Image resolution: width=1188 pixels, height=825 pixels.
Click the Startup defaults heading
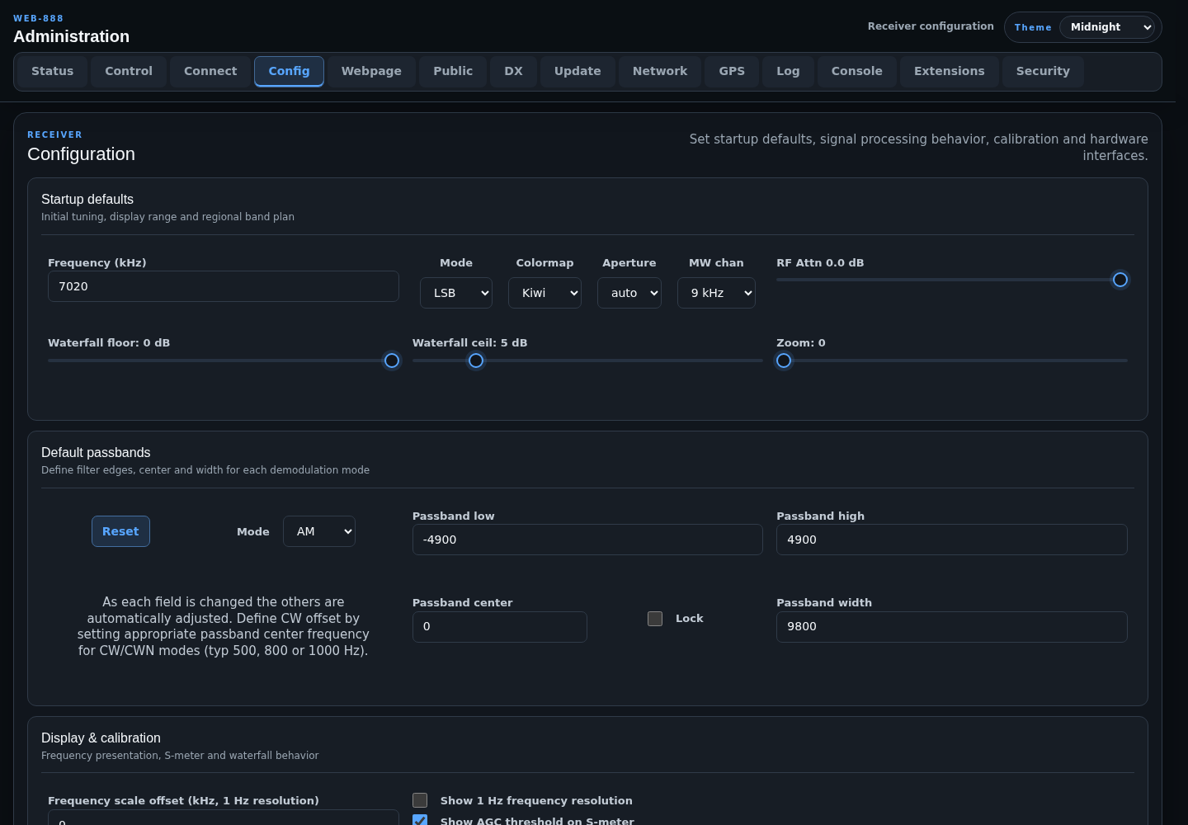pyautogui.click(x=87, y=199)
